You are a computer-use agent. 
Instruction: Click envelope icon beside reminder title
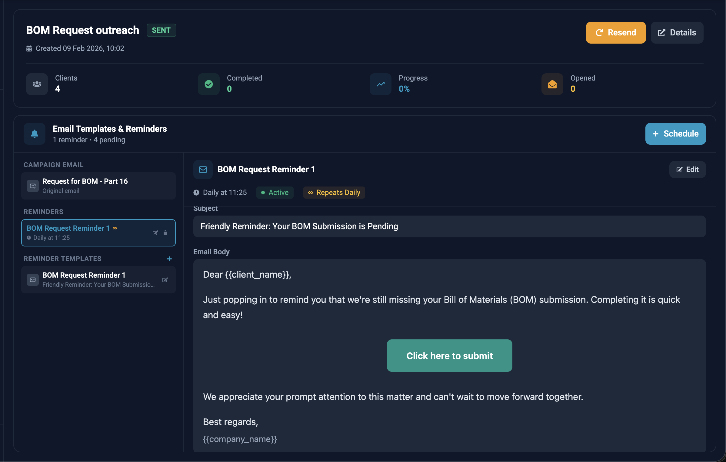(203, 170)
